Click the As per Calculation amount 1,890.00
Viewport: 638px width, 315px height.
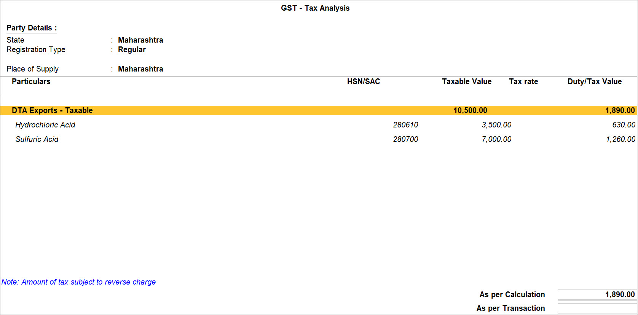tap(620, 294)
